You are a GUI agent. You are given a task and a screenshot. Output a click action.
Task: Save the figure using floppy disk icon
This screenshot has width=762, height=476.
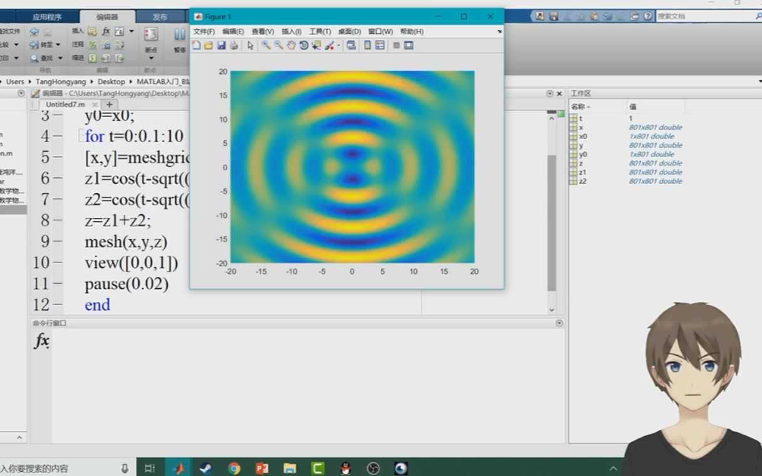221,45
